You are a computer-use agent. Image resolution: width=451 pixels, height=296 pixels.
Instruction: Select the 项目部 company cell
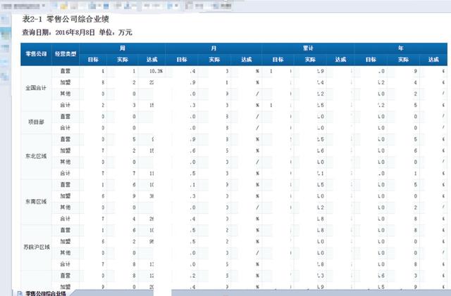coord(36,122)
